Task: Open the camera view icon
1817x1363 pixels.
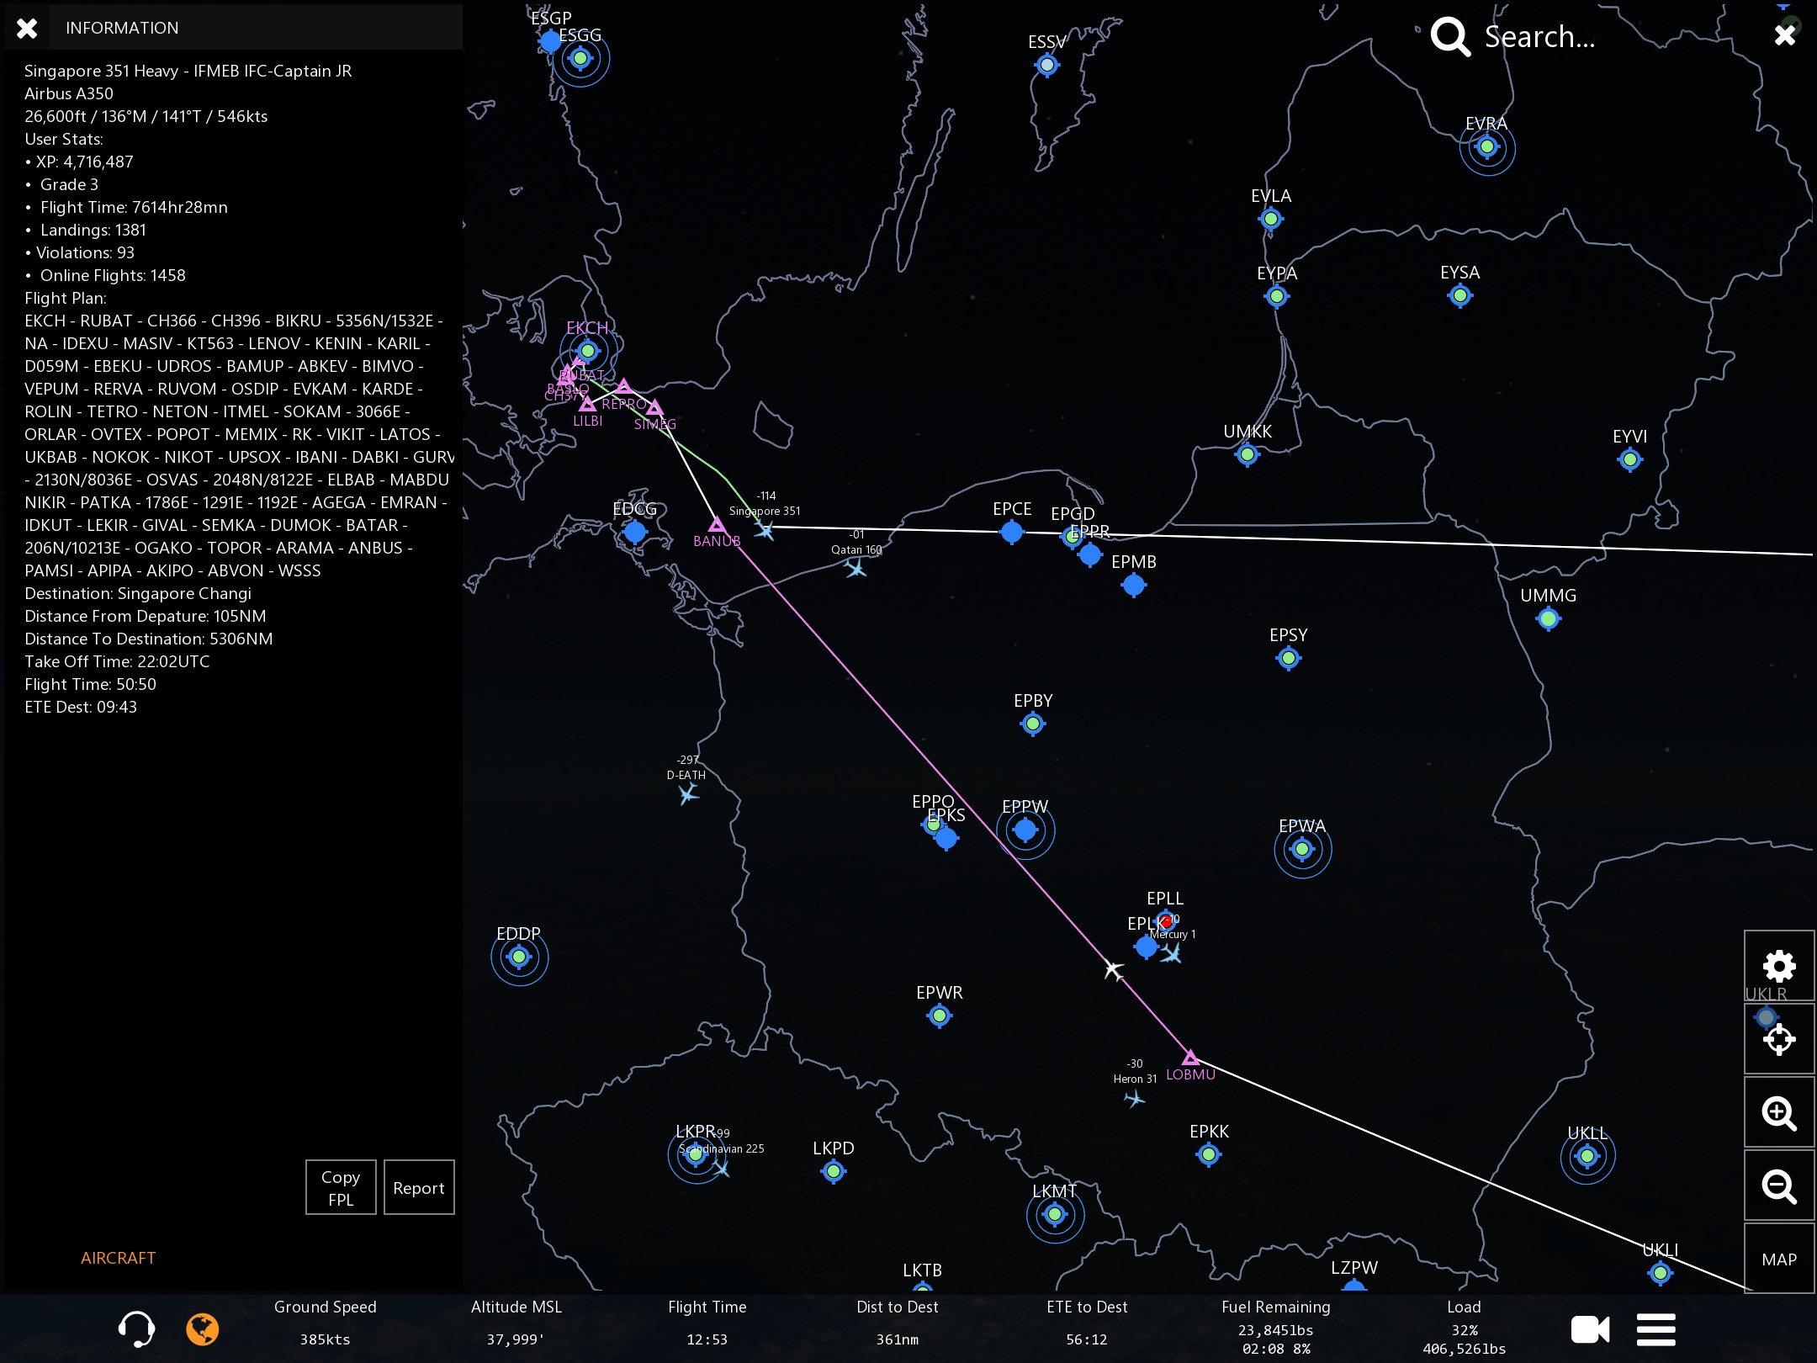Action: (1590, 1329)
